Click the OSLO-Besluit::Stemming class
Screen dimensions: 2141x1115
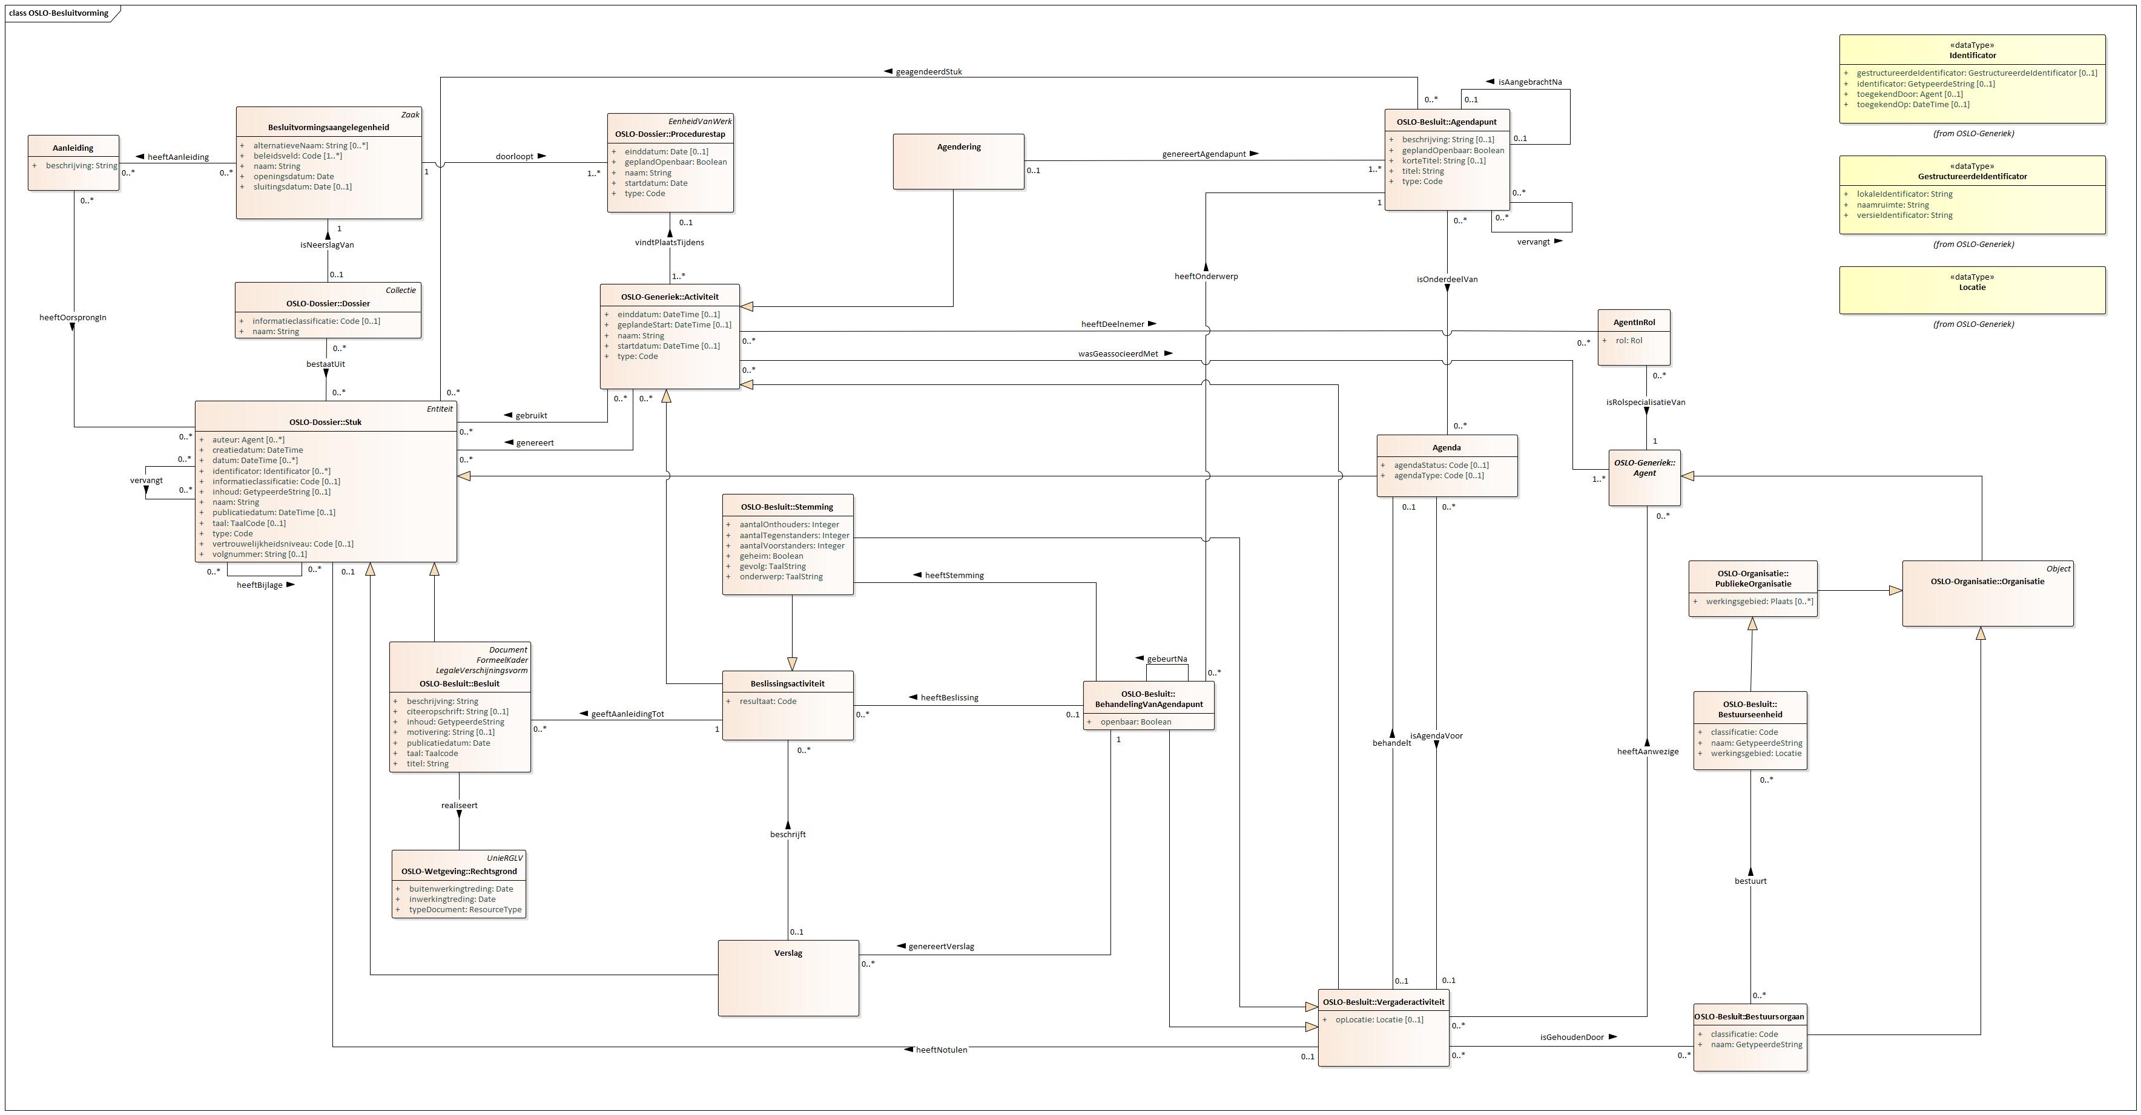tap(787, 507)
